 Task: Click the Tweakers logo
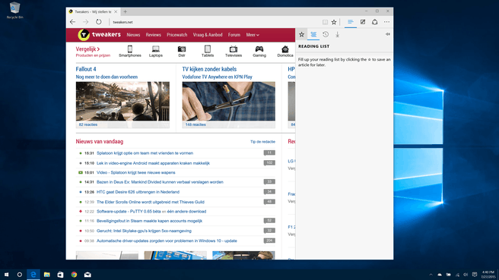[x=100, y=35]
